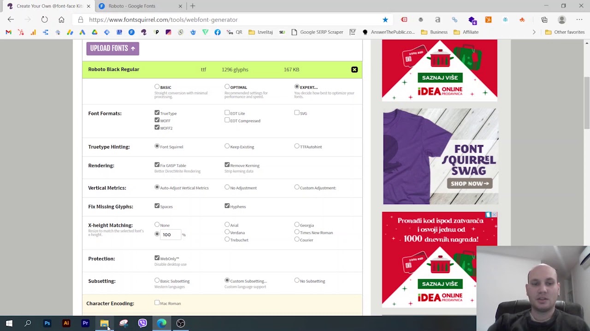Toggle Remove Kerning checkbox

tap(227, 165)
